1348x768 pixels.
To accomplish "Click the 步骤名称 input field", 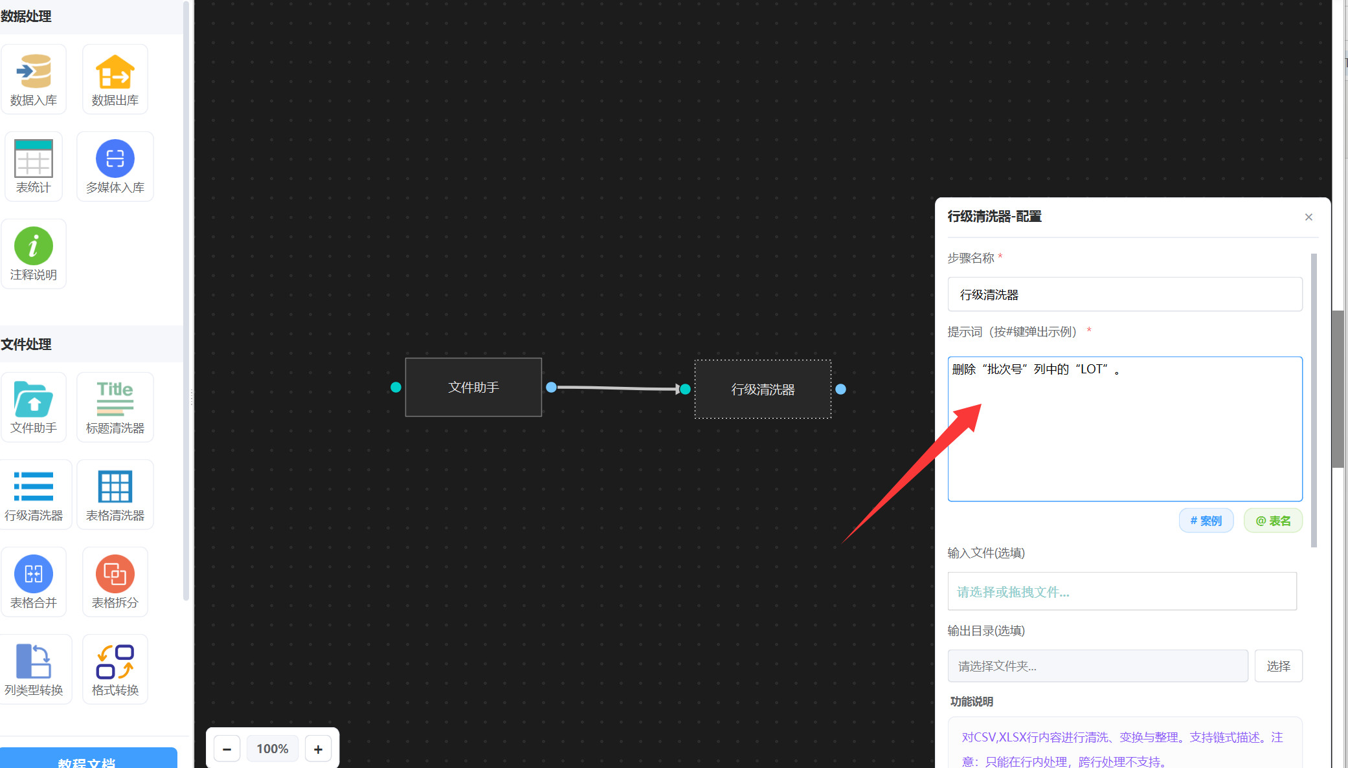I will [x=1125, y=294].
